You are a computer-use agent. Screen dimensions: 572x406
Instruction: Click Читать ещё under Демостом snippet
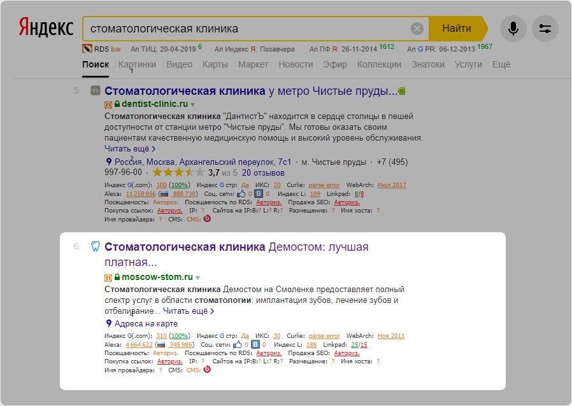(x=189, y=311)
